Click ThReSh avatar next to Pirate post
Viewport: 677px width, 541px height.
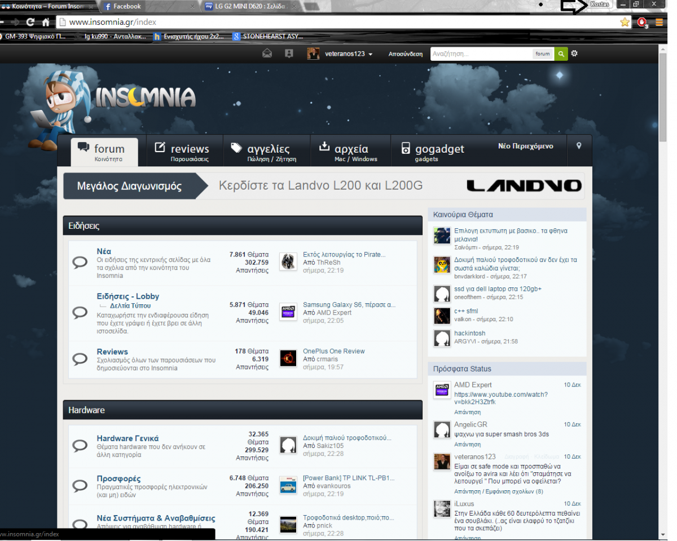point(288,261)
